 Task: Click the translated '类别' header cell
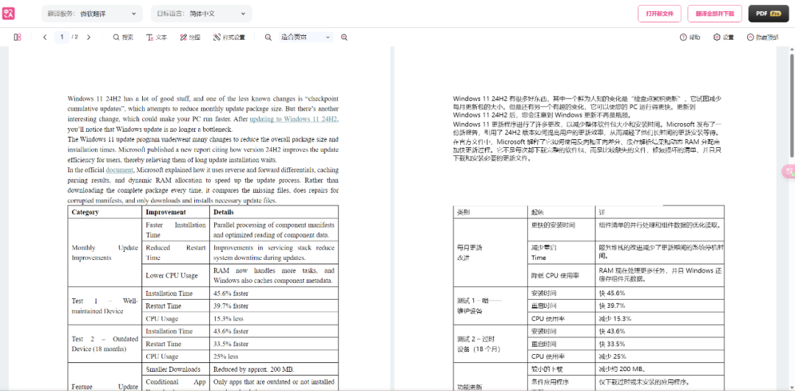490,212
